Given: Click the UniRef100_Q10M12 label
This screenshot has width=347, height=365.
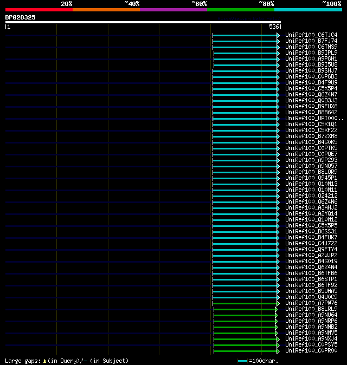Looking at the screenshot, I should (311, 220).
